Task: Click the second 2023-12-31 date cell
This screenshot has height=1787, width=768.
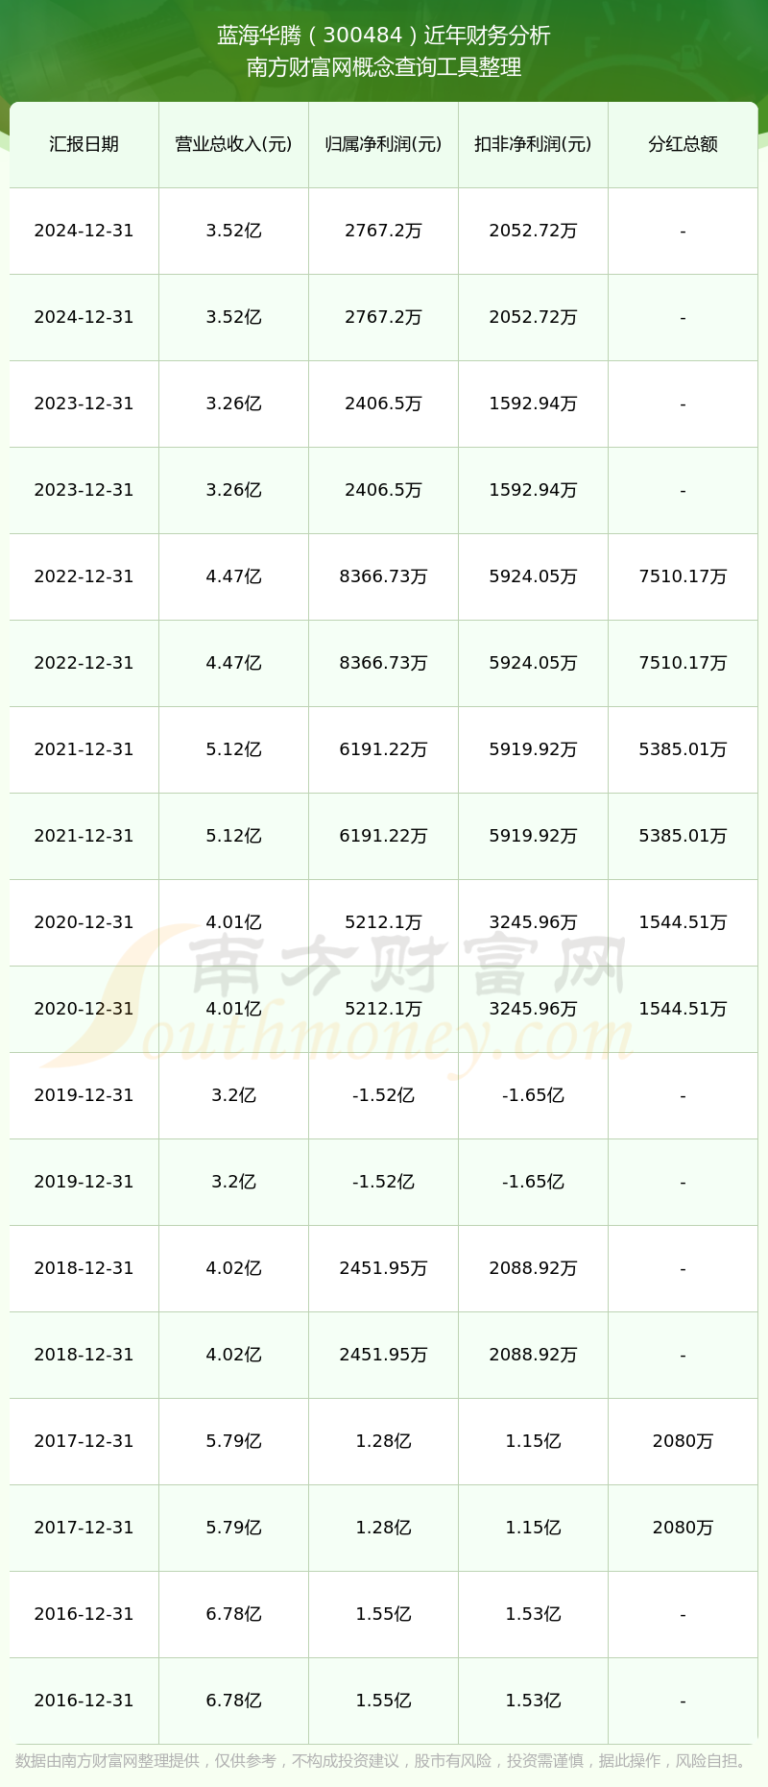Action: [84, 490]
